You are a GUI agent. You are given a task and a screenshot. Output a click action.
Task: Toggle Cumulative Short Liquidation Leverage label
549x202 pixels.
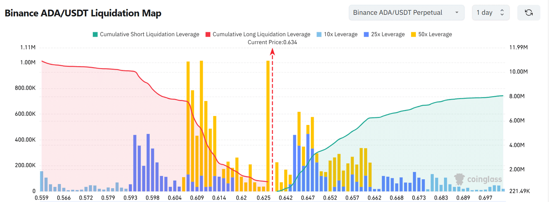(x=149, y=35)
